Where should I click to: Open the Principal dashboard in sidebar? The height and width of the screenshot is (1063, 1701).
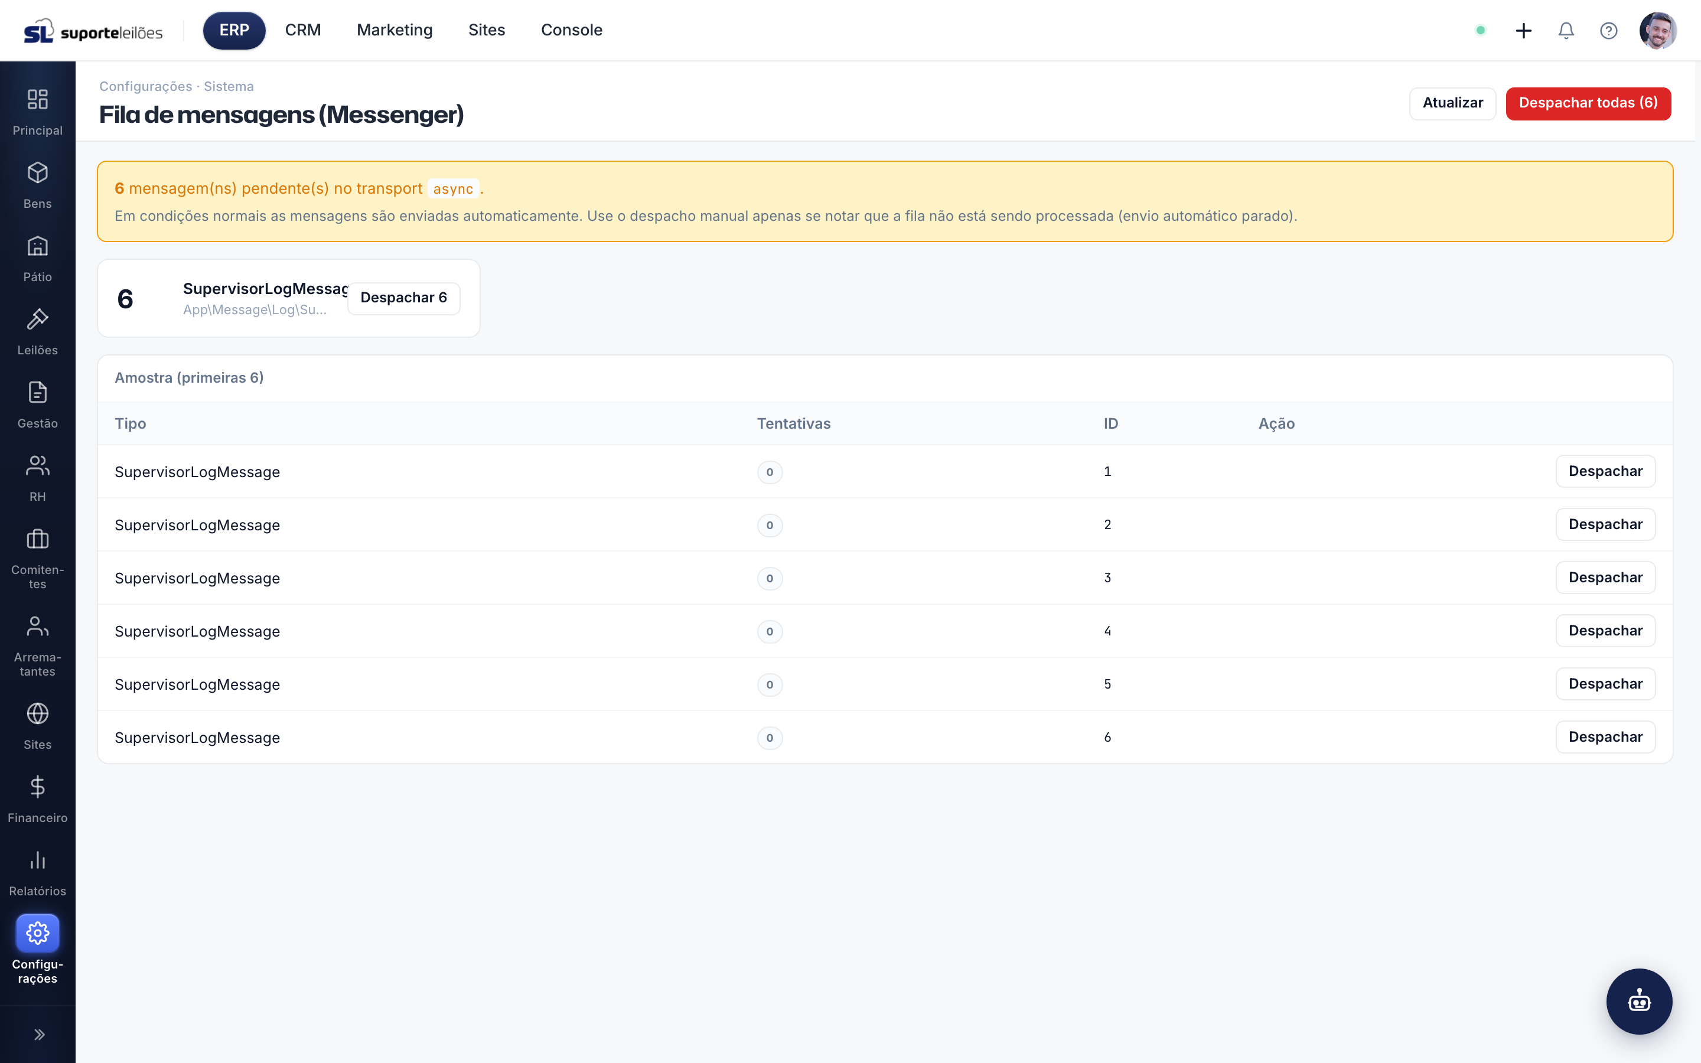[37, 112]
